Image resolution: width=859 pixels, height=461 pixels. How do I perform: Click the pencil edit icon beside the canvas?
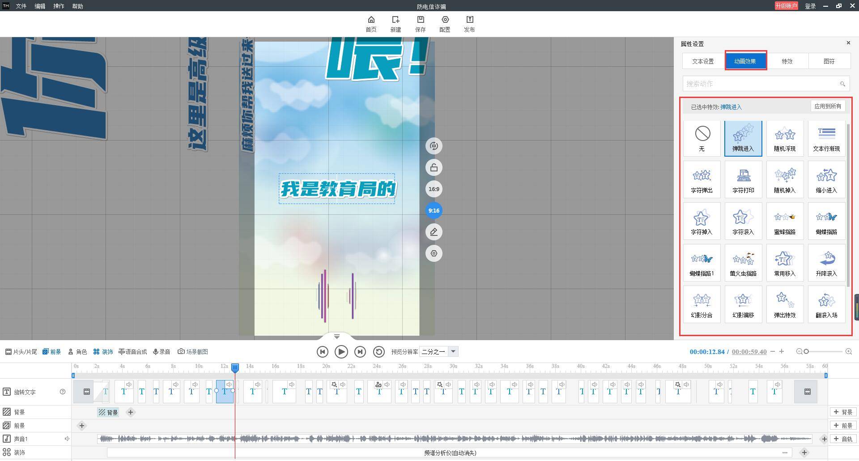pos(434,232)
